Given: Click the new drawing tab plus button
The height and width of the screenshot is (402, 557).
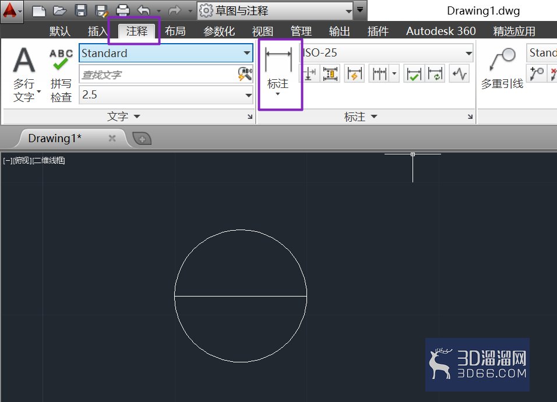Looking at the screenshot, I should (142, 139).
